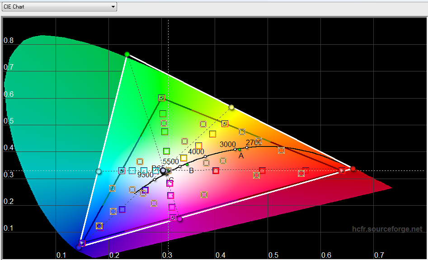Click the D65 white point circle
Screen dimensions: 428x260
click(164, 170)
